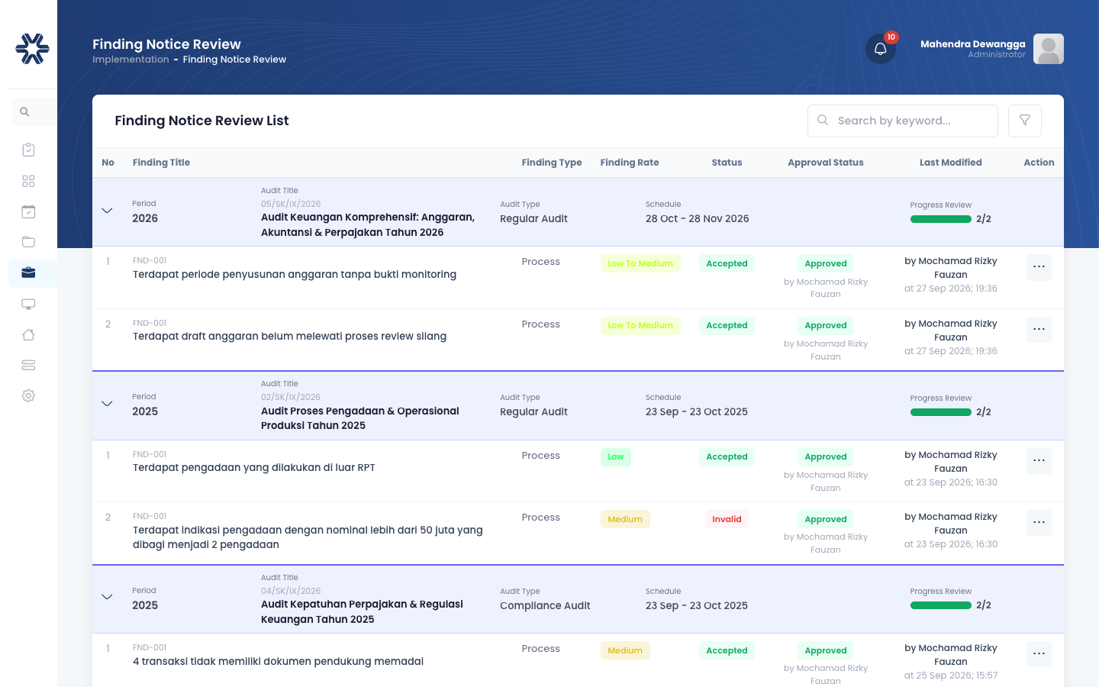Viewport: 1099px width, 687px height.
Task: Click the Mahendra Dewangga user name
Action: pos(973,44)
